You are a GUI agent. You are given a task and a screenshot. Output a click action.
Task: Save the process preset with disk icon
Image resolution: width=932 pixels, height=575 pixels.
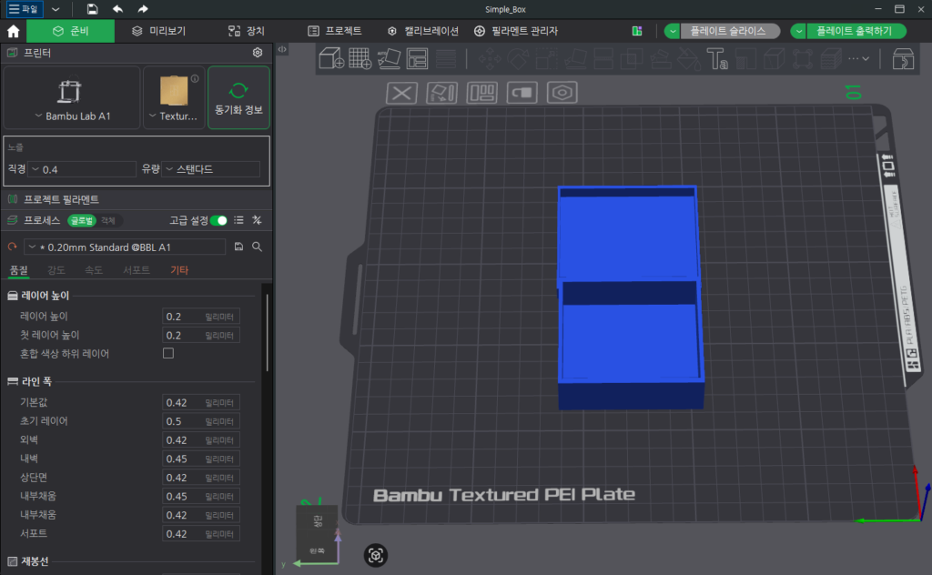click(x=239, y=247)
